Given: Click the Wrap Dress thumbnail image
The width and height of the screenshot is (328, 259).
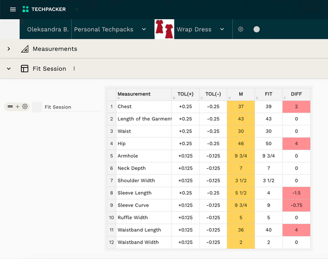Looking at the screenshot, I should pos(164,29).
